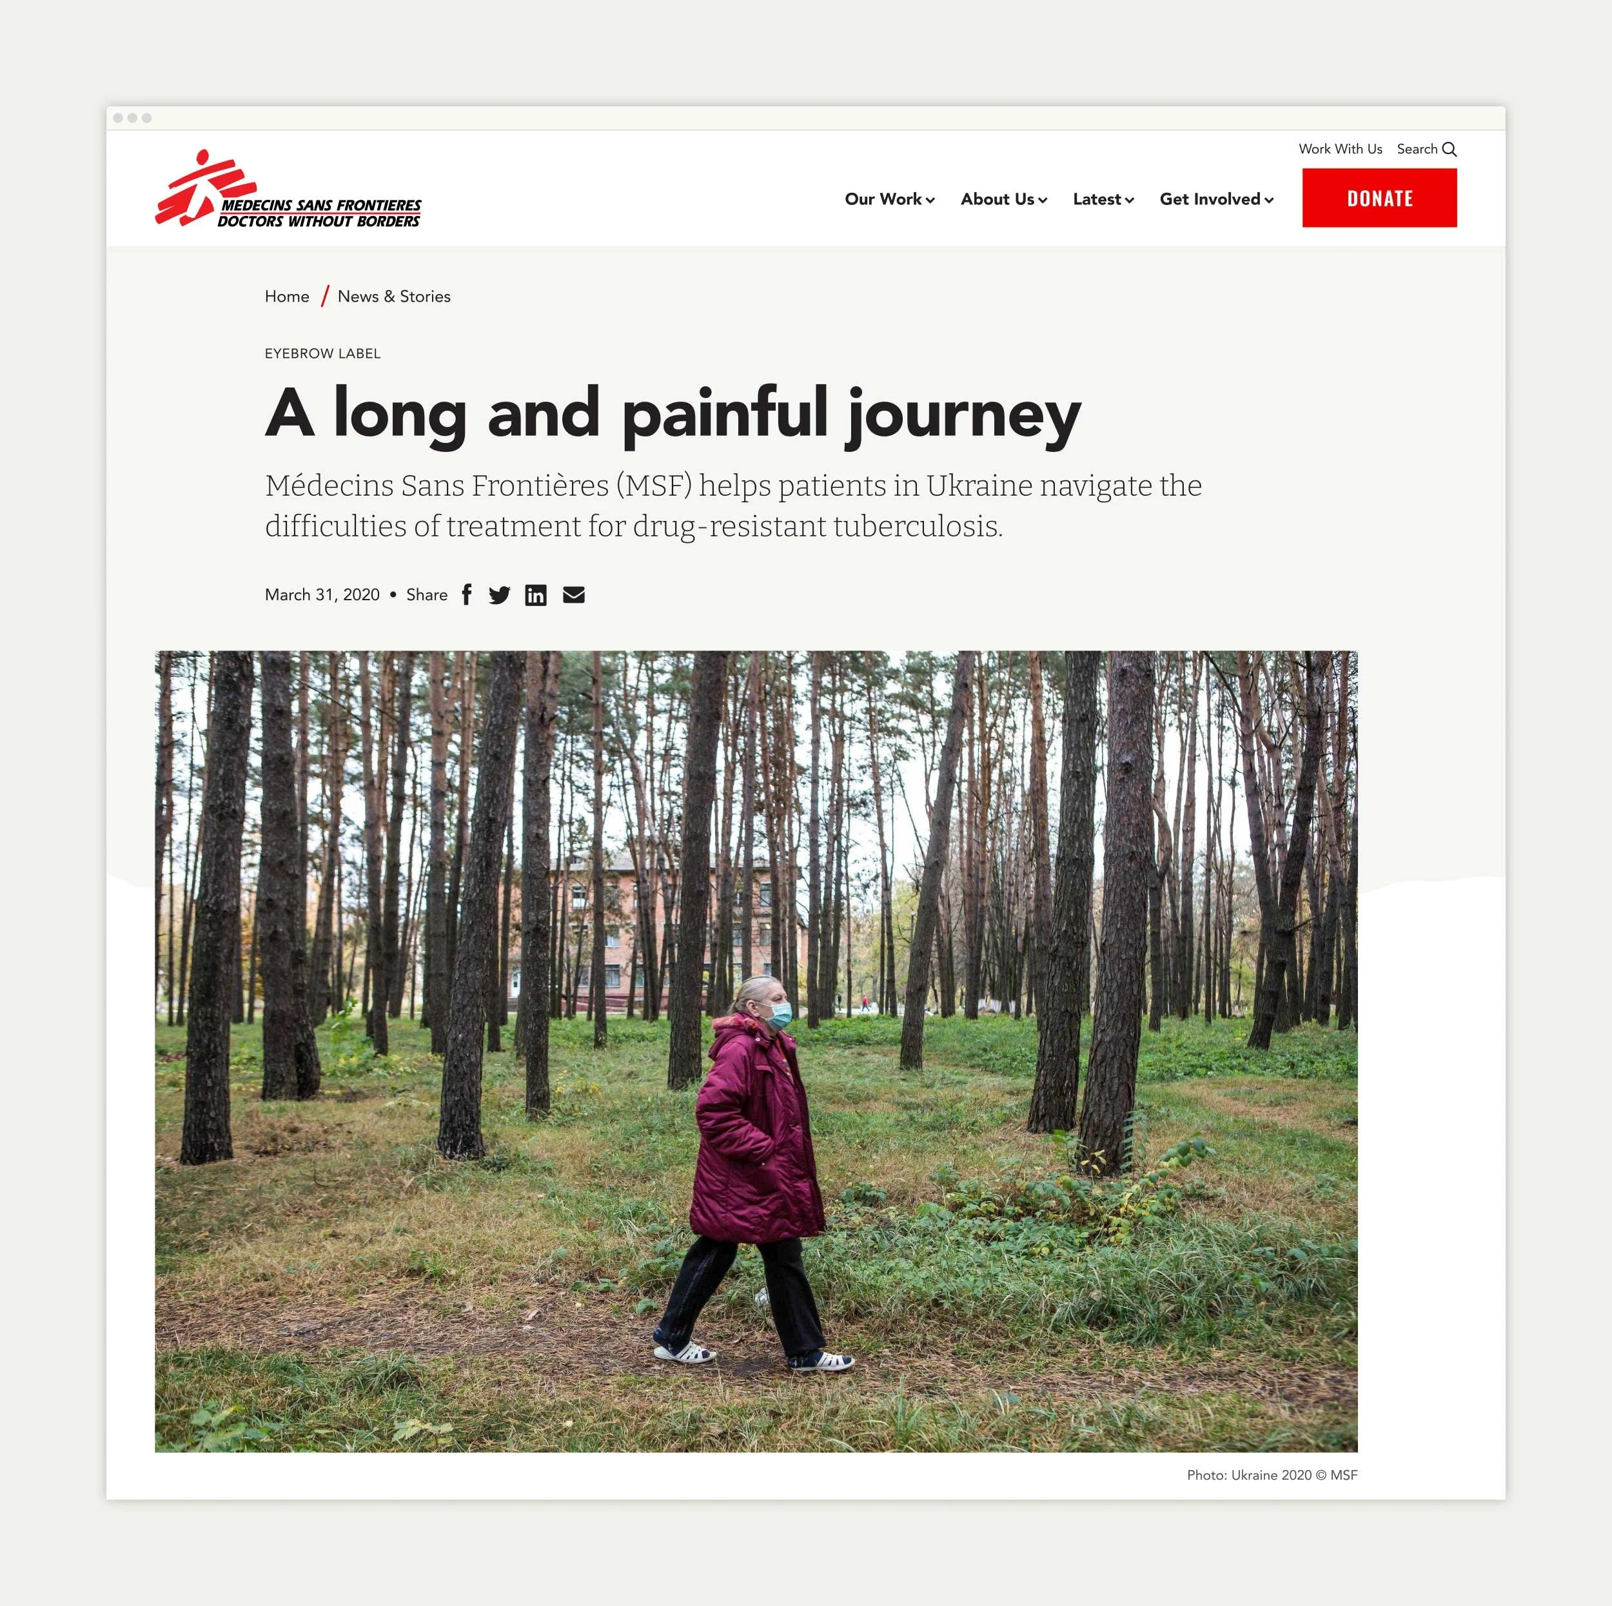Open the Latest dropdown chevron
The width and height of the screenshot is (1612, 1606).
[1129, 201]
